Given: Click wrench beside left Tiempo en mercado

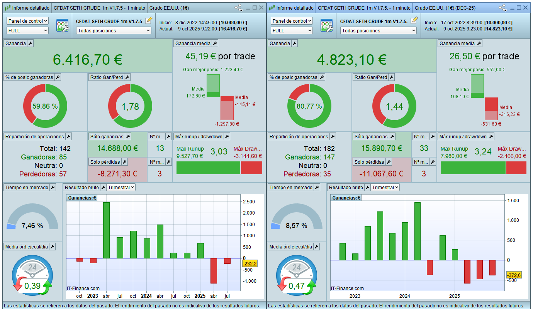Looking at the screenshot, I should [x=53, y=188].
